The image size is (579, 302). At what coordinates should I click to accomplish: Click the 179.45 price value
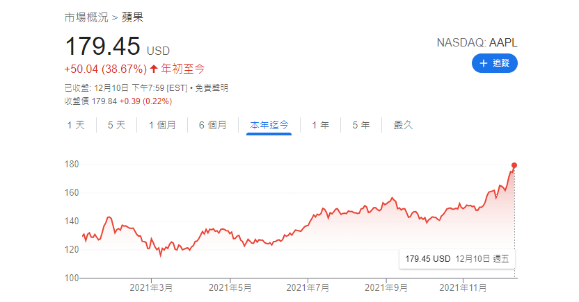pyautogui.click(x=102, y=46)
